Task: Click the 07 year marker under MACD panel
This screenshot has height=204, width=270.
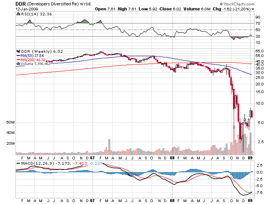Action: (93, 201)
